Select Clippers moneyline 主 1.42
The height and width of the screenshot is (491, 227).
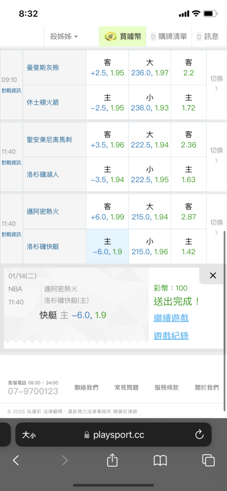[x=189, y=246]
